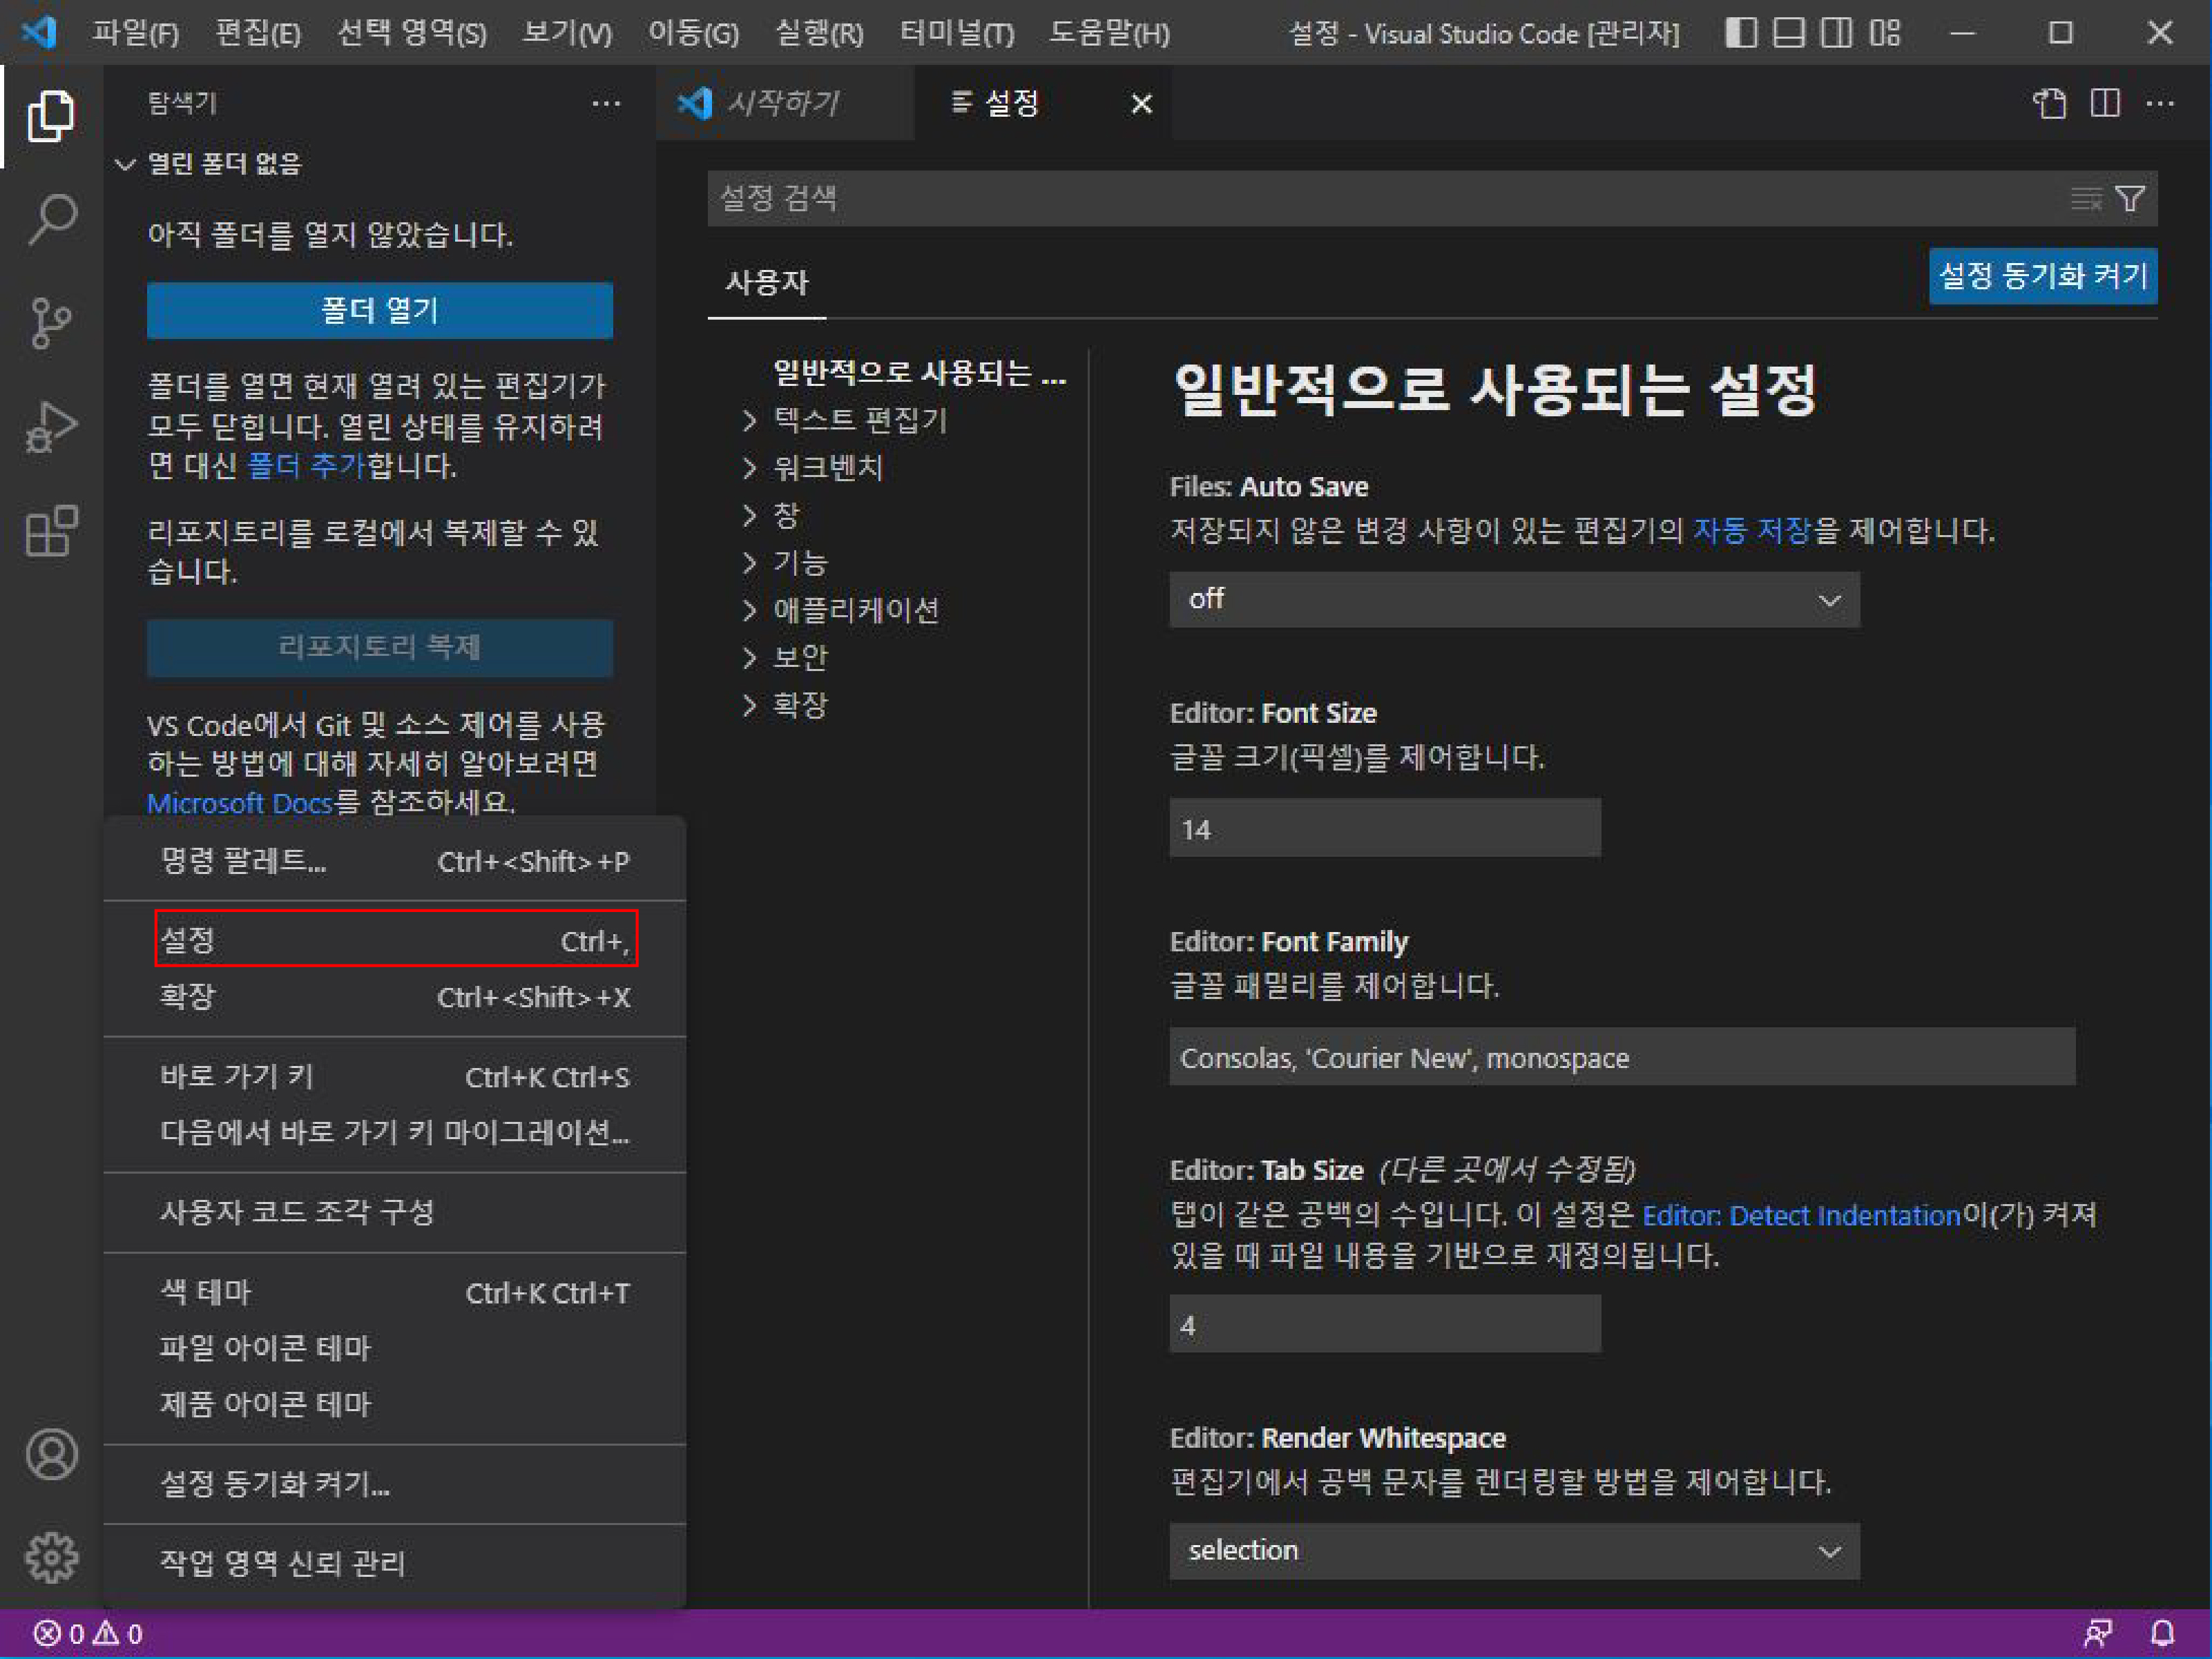Open the 이동(G) menu
This screenshot has width=2212, height=1659.
(x=694, y=33)
